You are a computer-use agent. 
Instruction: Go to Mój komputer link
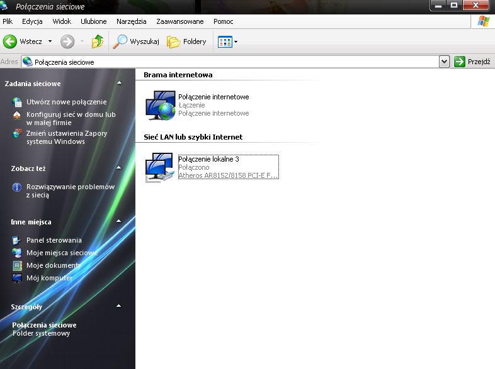point(50,278)
